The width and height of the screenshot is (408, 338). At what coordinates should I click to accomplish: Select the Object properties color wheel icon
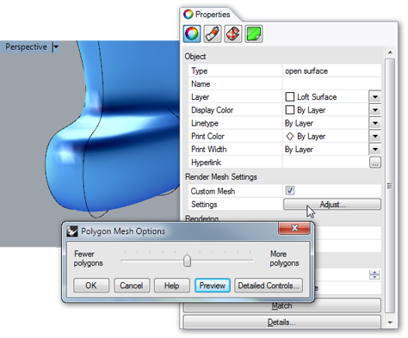pyautogui.click(x=192, y=34)
